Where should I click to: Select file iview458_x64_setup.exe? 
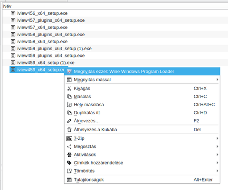point(42,41)
